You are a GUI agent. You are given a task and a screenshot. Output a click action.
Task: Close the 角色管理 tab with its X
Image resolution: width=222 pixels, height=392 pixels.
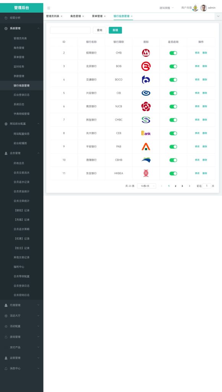click(x=83, y=16)
